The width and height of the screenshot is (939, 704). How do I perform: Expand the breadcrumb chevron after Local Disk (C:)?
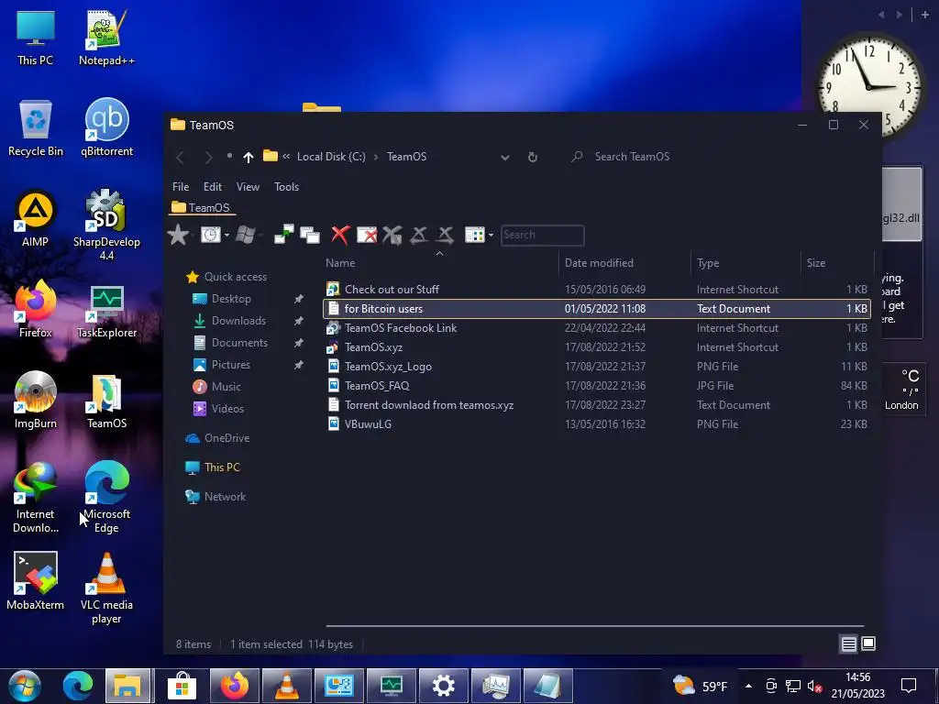click(x=376, y=157)
